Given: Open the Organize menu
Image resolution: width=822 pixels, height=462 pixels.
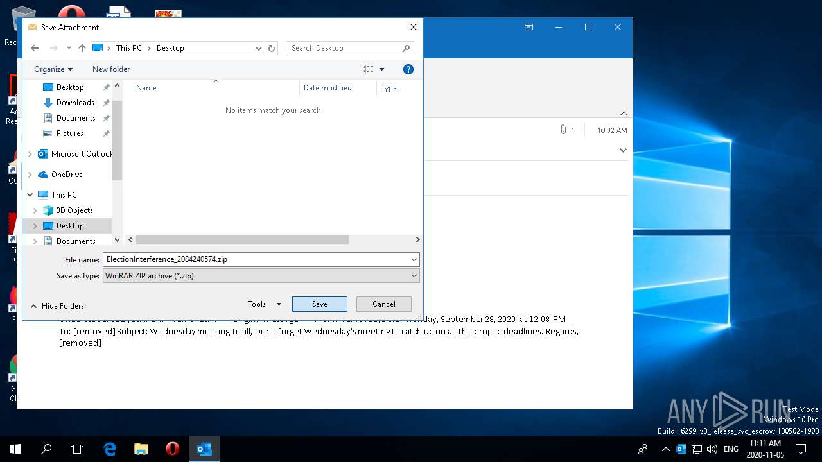Looking at the screenshot, I should tap(53, 69).
